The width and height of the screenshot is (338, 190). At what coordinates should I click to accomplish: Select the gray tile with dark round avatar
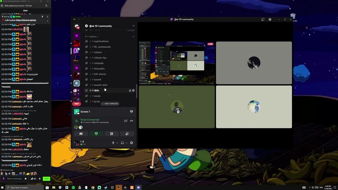[x=254, y=63]
